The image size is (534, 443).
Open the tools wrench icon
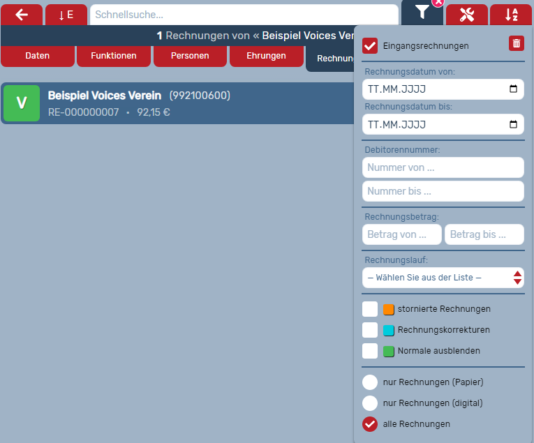coord(467,15)
